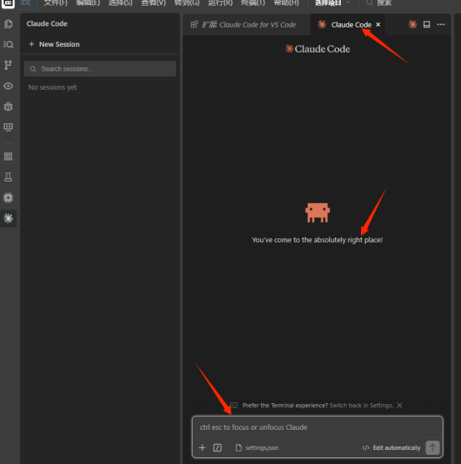
Task: Click the chip icon in activity bar
Action: tap(8, 197)
